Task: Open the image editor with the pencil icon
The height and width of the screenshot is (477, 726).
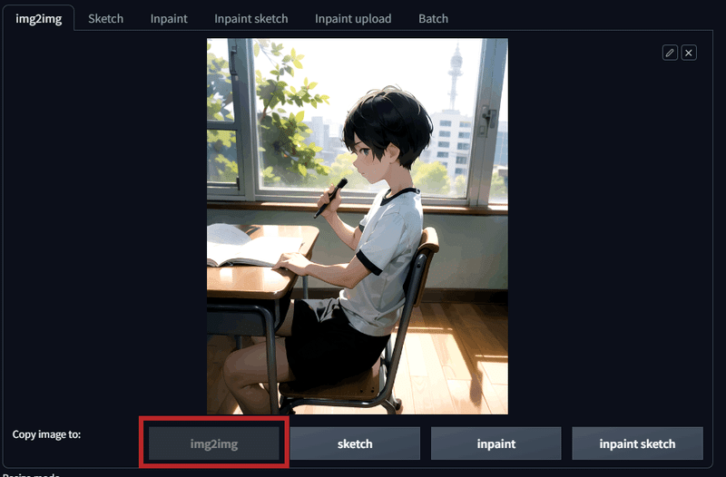Action: (670, 53)
